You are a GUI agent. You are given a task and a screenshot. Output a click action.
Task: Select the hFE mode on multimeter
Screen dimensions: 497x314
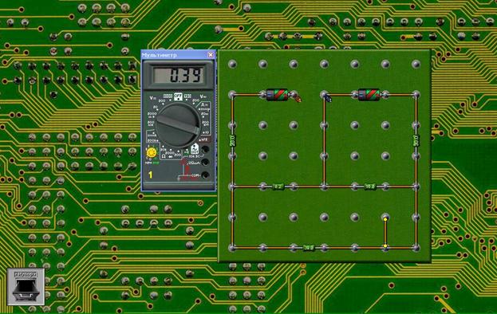(x=205, y=139)
